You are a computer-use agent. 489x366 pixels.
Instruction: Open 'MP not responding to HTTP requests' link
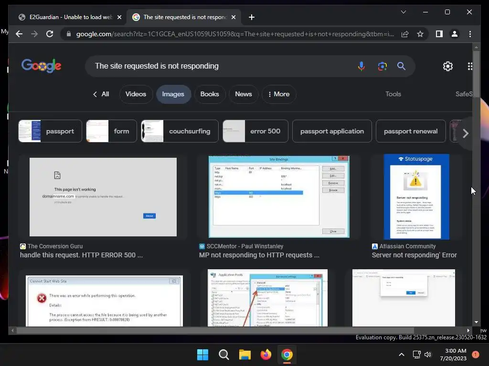pyautogui.click(x=259, y=255)
